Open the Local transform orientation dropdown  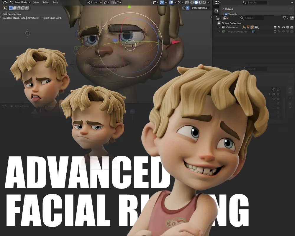tap(94, 2)
